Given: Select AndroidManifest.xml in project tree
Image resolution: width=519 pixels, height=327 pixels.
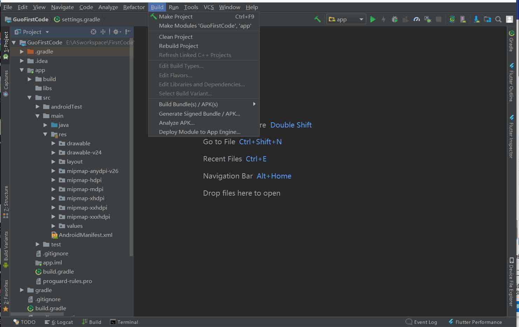Looking at the screenshot, I should click(85, 235).
